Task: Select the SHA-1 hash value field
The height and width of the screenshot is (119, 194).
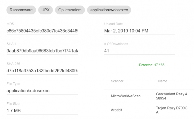Action: [42, 51]
